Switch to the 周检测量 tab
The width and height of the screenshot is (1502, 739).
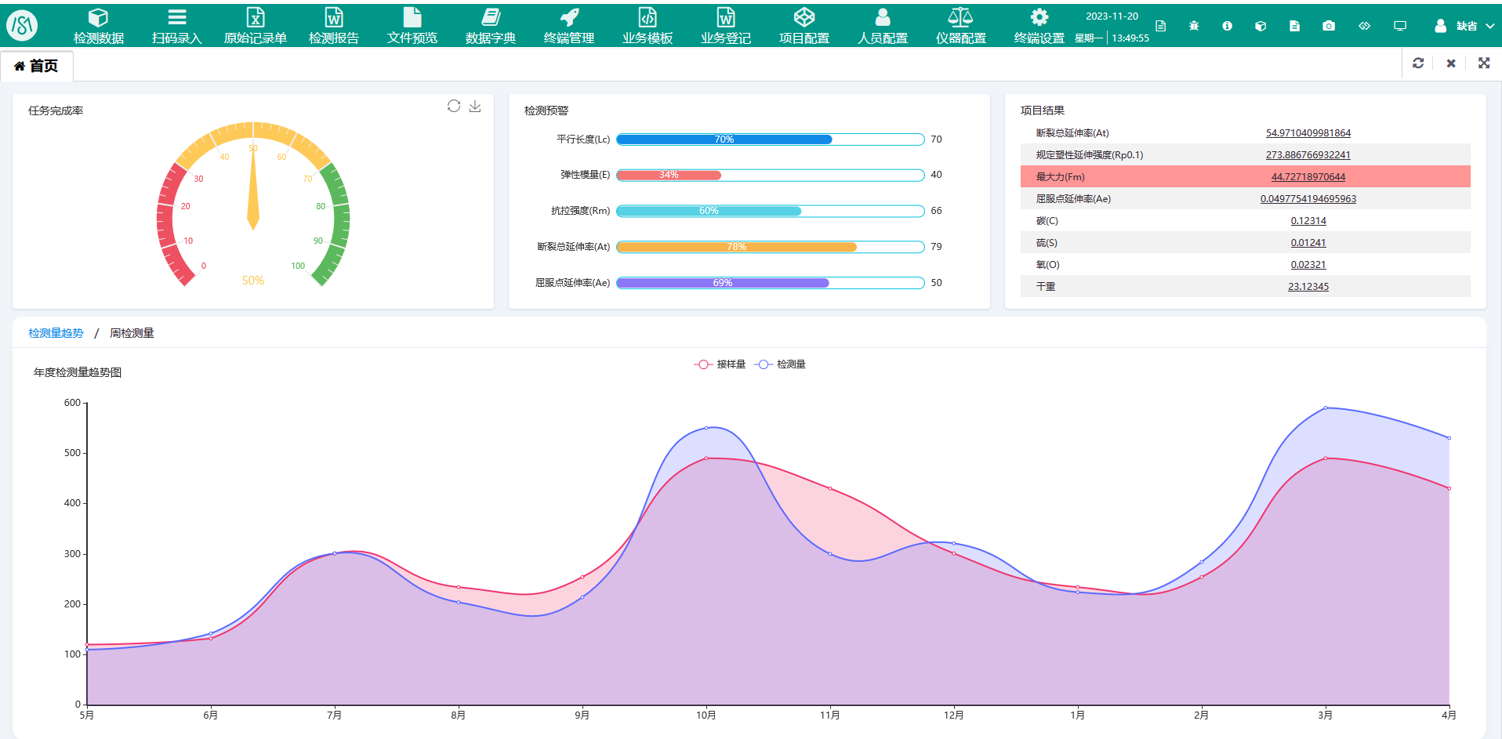[132, 333]
